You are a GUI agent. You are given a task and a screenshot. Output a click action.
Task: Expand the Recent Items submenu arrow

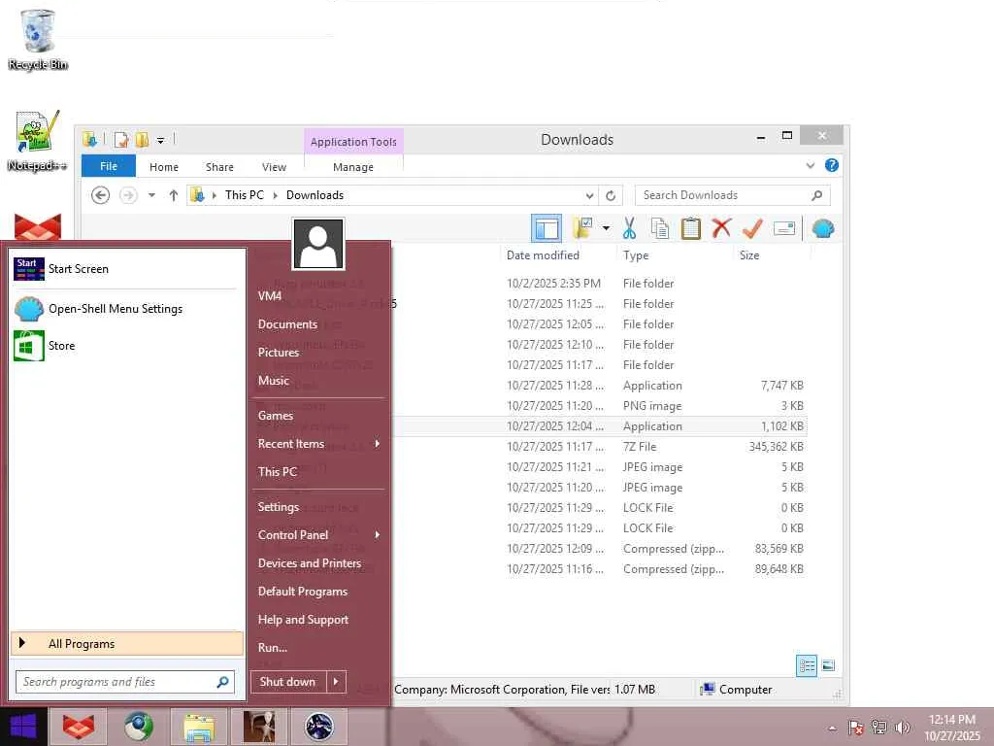point(378,443)
